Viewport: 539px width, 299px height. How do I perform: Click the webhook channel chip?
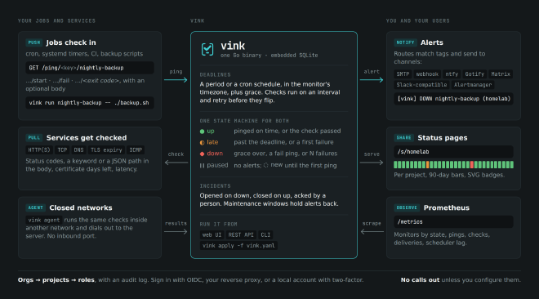tap(427, 74)
